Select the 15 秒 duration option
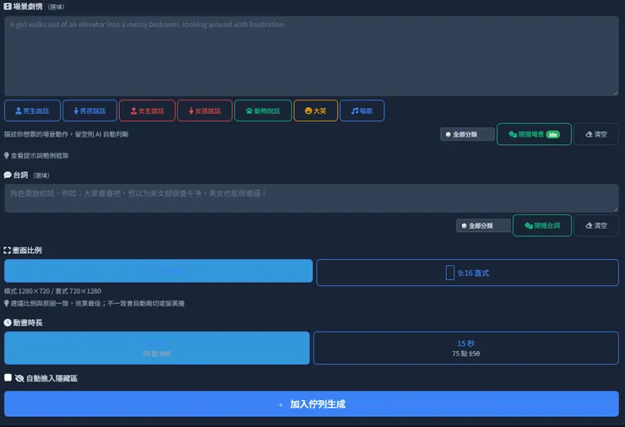The height and width of the screenshot is (427, 625). 466,348
